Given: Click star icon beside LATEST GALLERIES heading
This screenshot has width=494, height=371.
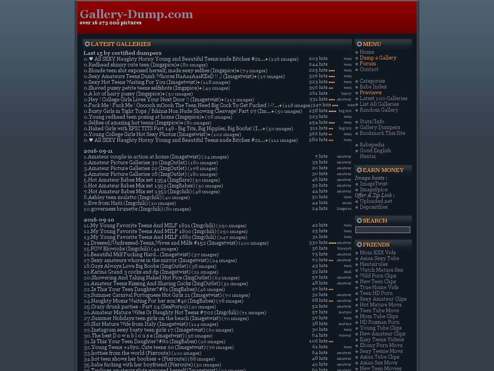Looking at the screenshot, I should click(x=87, y=44).
